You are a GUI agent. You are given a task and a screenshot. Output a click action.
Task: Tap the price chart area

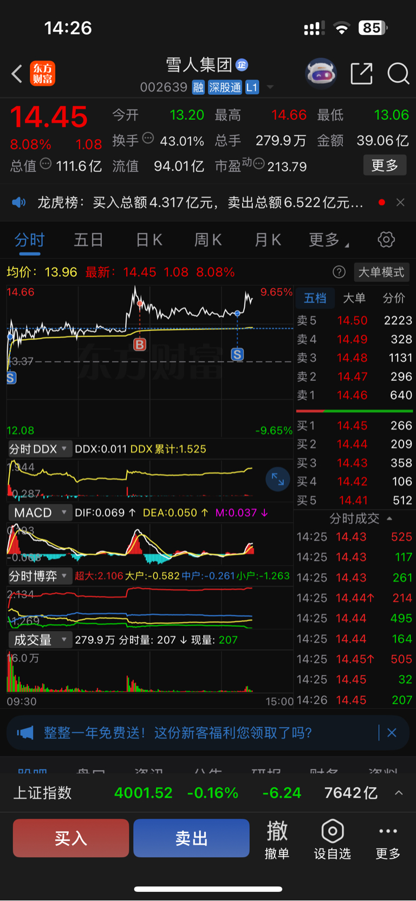coord(149,361)
